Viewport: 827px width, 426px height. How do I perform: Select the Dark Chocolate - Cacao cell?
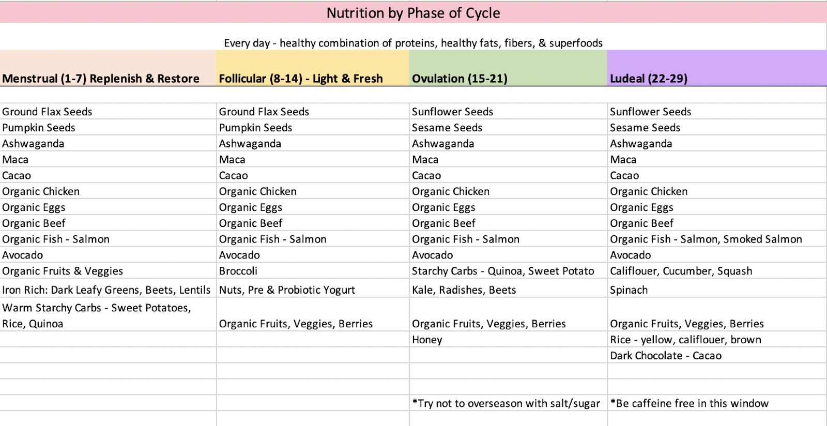[717, 356]
